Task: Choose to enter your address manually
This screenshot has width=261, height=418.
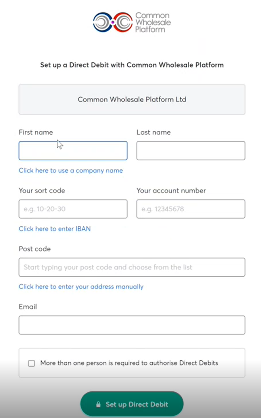Action: (x=81, y=287)
